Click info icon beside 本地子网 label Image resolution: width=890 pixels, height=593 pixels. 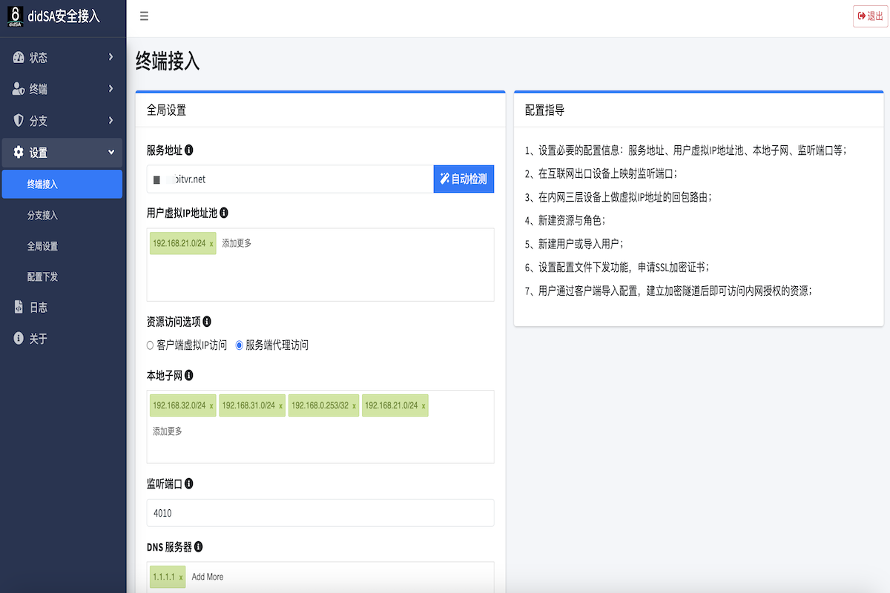point(189,376)
